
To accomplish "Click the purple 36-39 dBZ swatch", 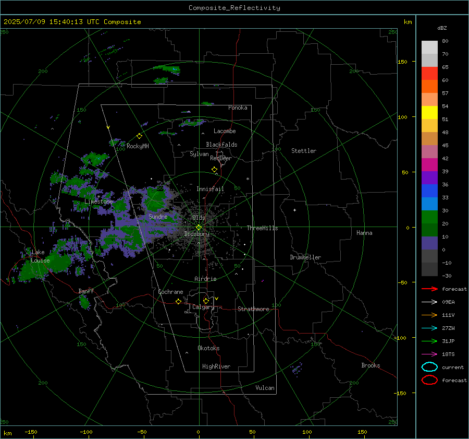I will [429, 178].
